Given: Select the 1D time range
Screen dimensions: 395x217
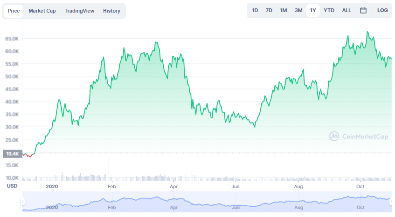Looking at the screenshot, I should (x=255, y=10).
